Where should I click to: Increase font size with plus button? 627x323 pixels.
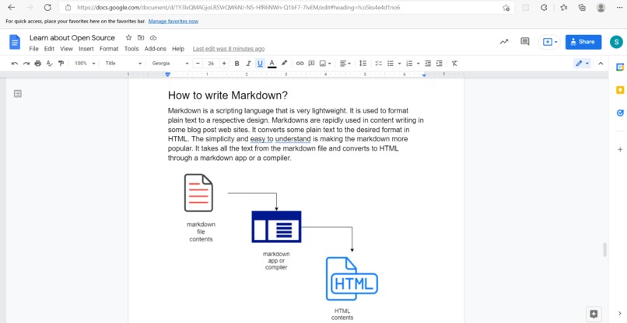224,64
